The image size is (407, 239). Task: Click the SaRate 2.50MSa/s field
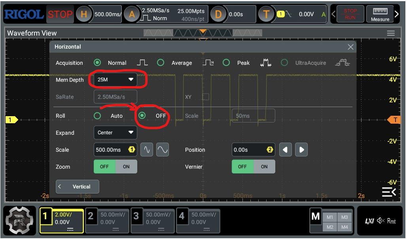click(115, 97)
